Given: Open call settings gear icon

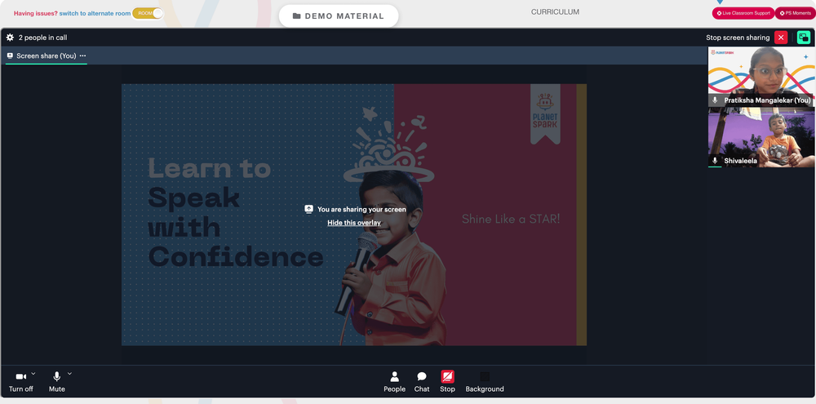Looking at the screenshot, I should (x=10, y=38).
